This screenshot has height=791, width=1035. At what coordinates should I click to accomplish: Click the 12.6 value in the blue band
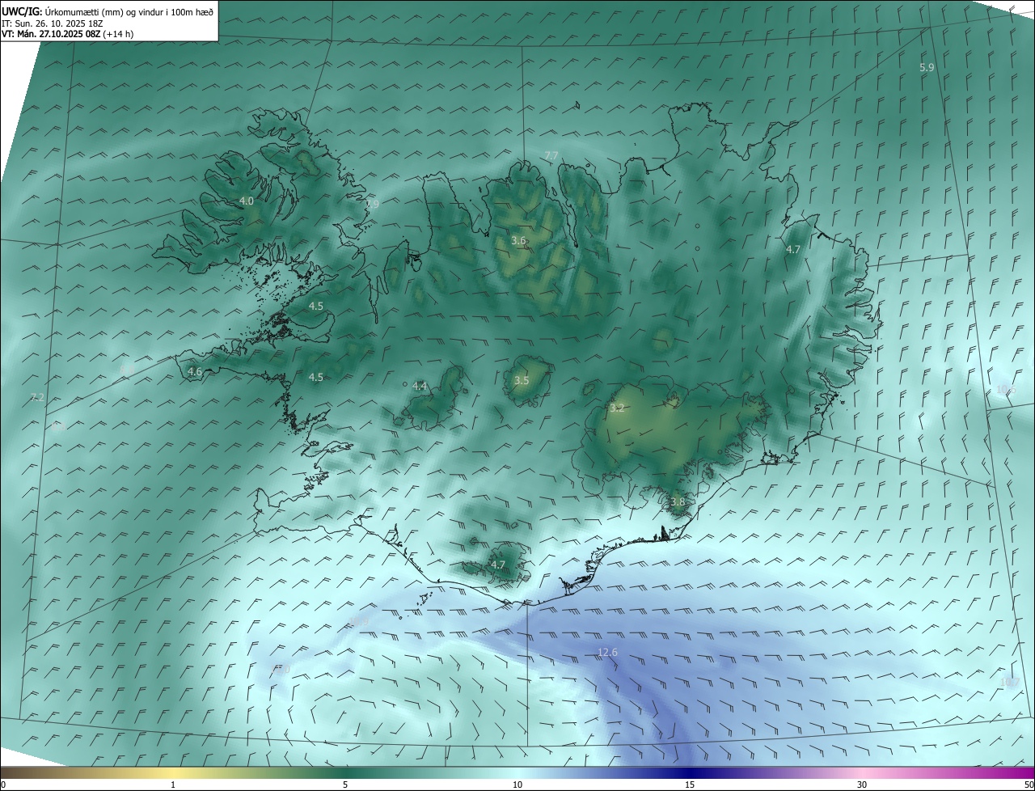coord(607,653)
